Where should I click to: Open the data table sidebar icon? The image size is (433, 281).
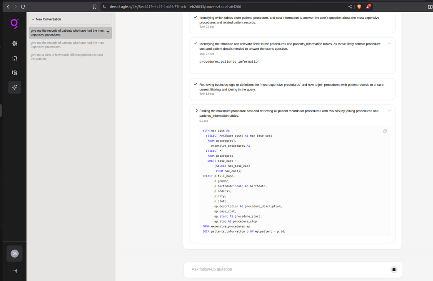pos(14,58)
